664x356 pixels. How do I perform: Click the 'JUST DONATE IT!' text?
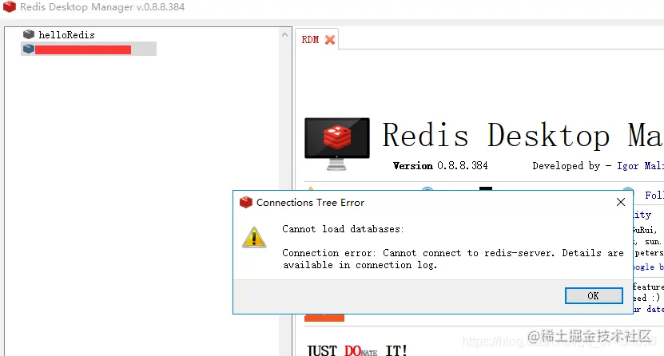357,350
